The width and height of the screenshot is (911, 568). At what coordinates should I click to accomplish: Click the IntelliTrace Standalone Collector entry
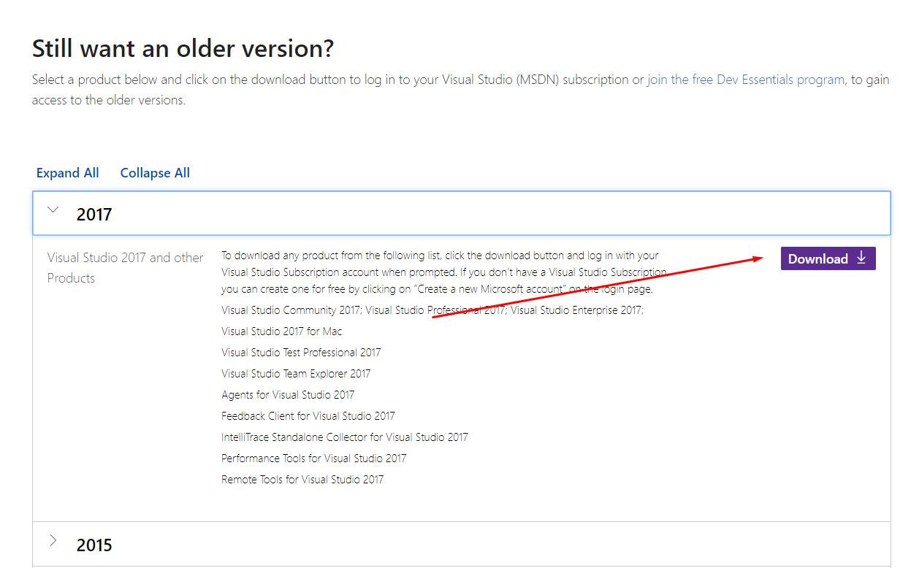[345, 437]
